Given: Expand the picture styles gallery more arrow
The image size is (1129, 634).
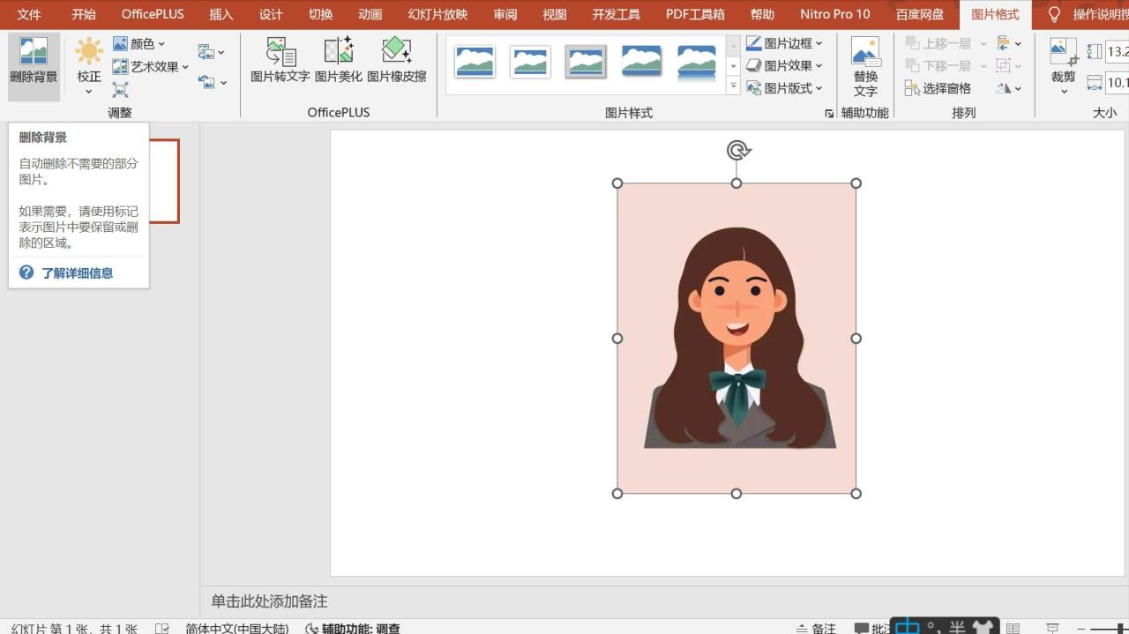Looking at the screenshot, I should (733, 86).
